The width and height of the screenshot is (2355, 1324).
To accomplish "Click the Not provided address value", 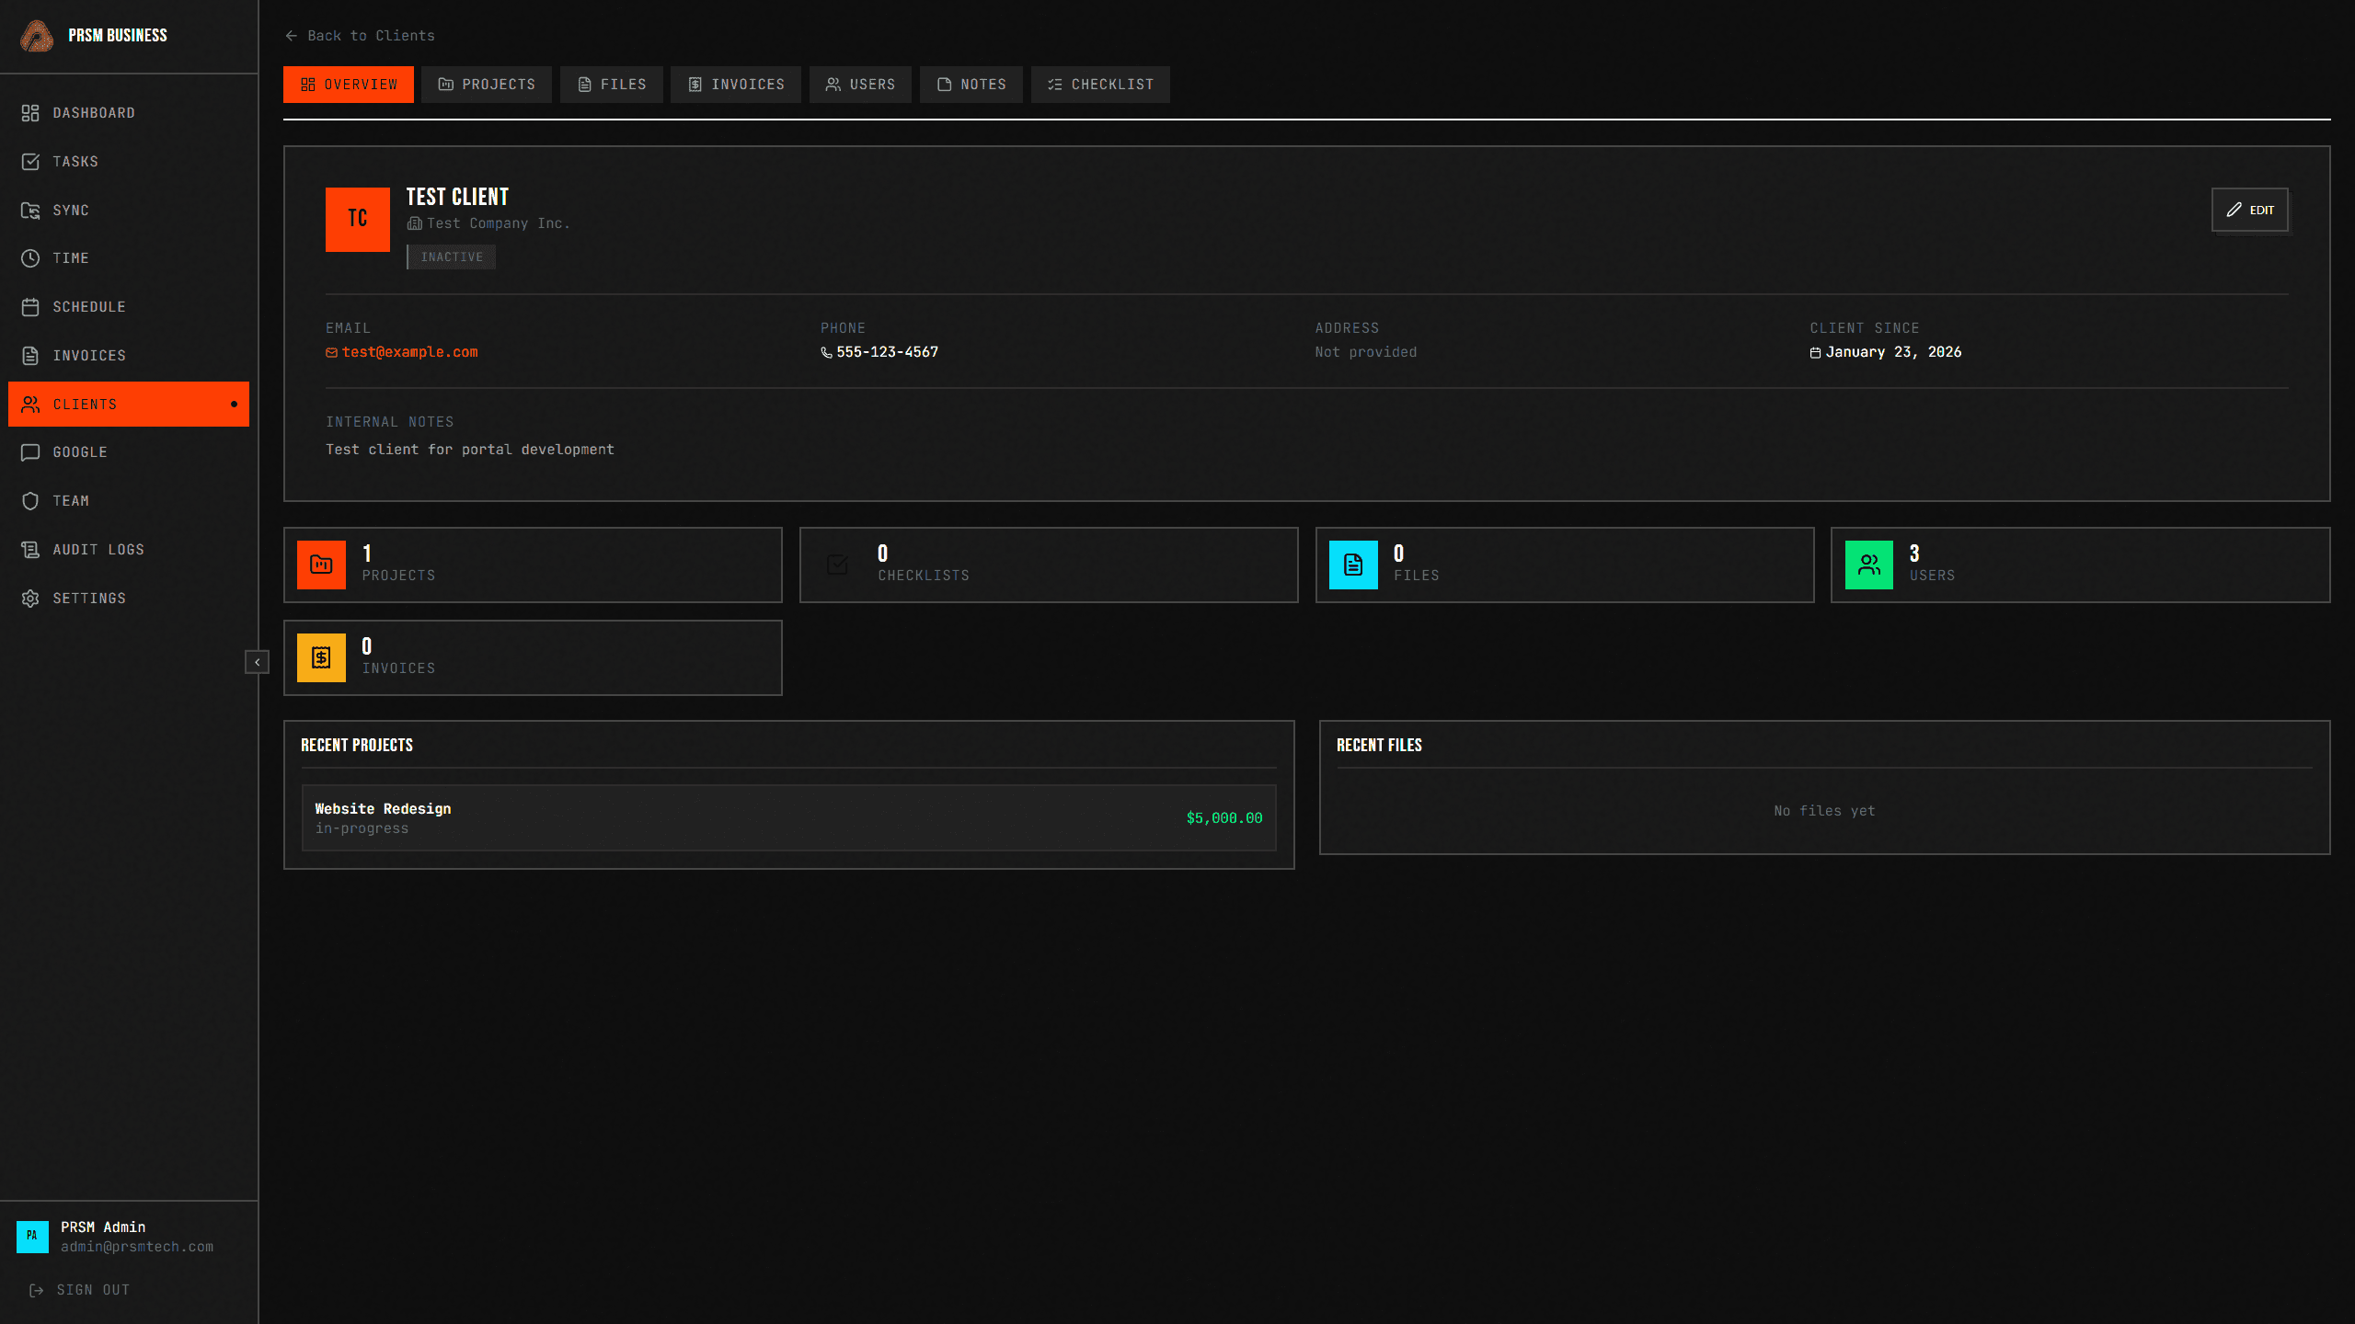I will coord(1366,353).
